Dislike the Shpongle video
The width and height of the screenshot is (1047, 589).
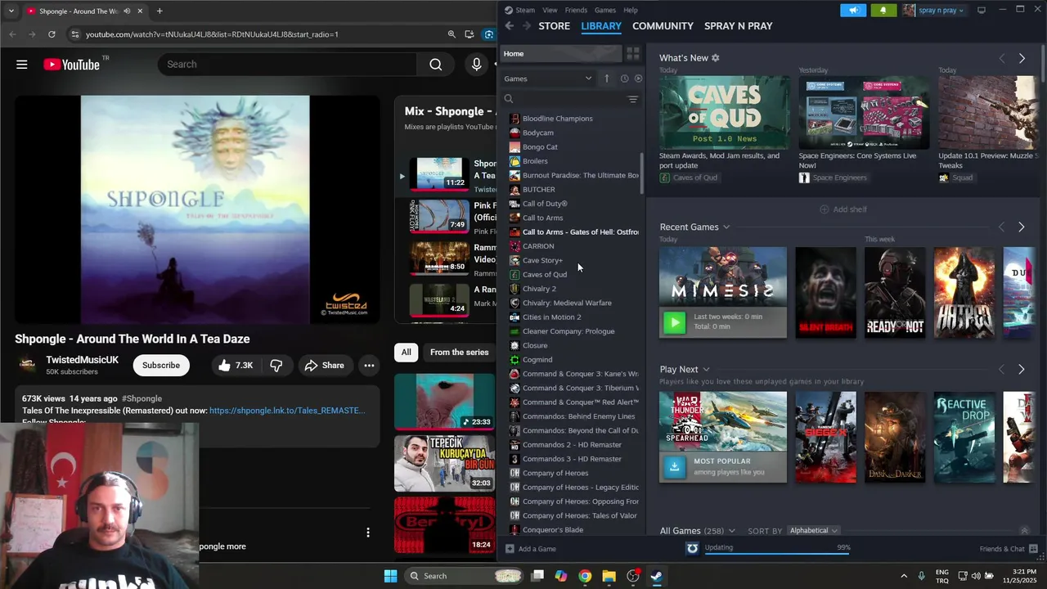point(276,366)
